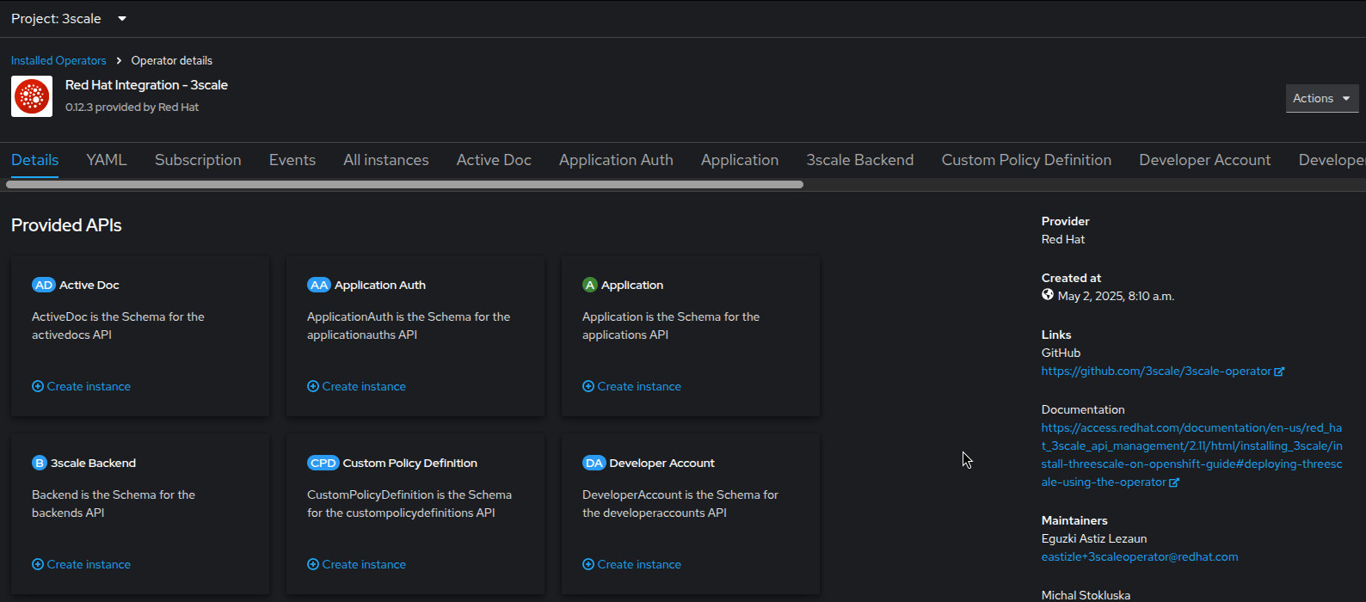Open the Red Hat documentation link
This screenshot has height=602, width=1366.
(1191, 455)
